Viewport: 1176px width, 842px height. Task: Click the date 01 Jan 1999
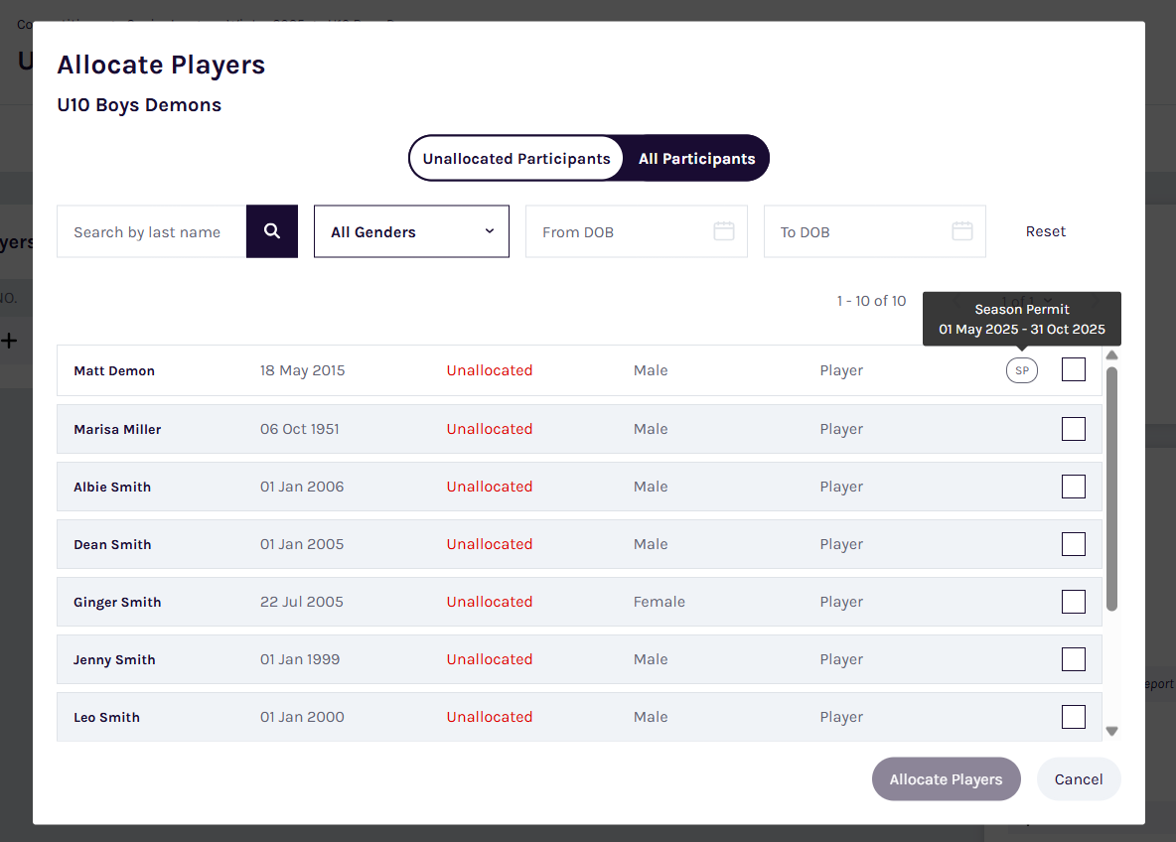point(300,659)
